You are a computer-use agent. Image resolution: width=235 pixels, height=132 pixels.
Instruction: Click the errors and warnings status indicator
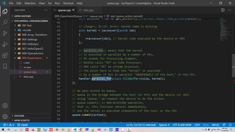(8, 125)
